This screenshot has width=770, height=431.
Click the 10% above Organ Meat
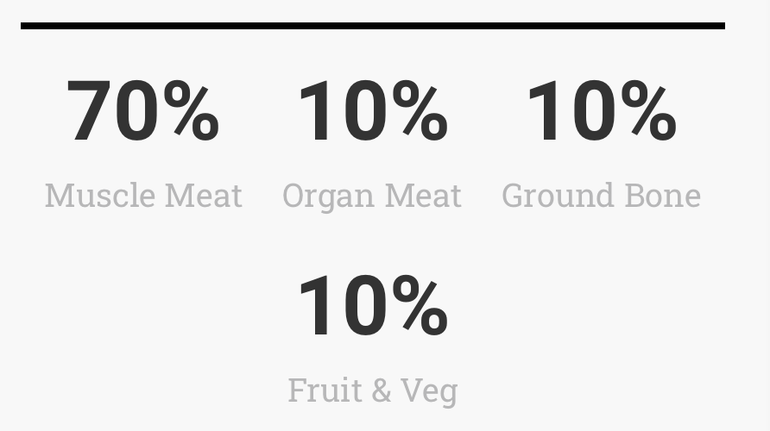373,111
